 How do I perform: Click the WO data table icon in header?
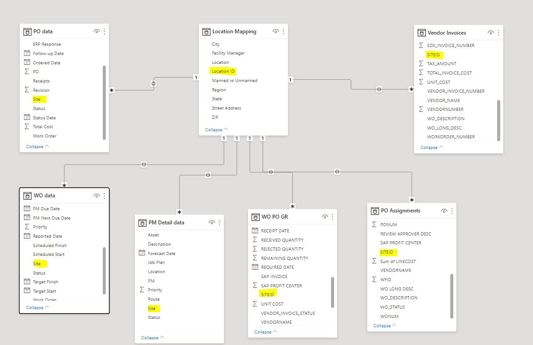pos(27,196)
